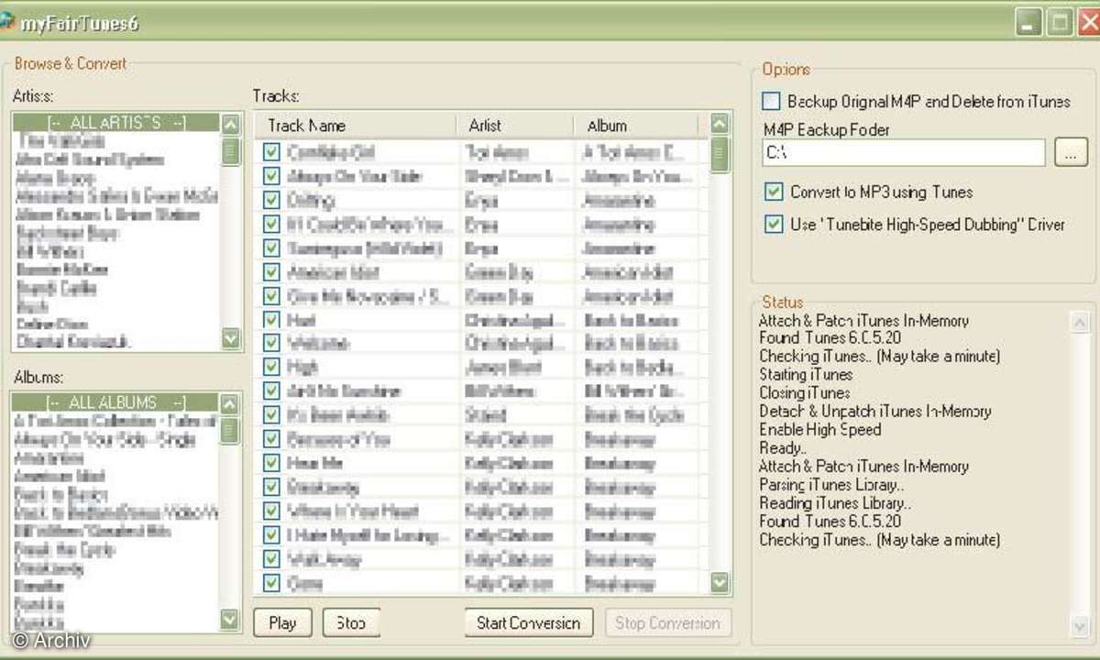The height and width of the screenshot is (660, 1100).
Task: Uncheck the I Hate Myself for Losing track
Action: 271,534
